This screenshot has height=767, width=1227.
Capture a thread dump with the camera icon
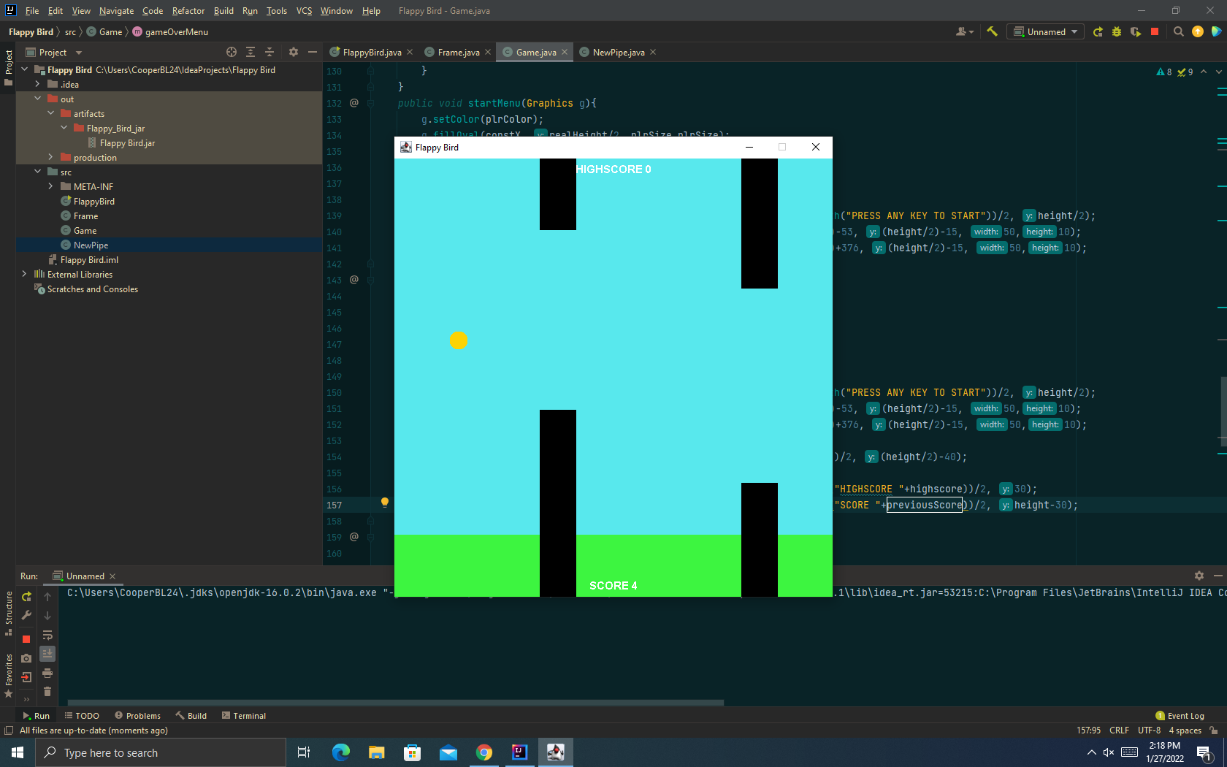pyautogui.click(x=26, y=657)
